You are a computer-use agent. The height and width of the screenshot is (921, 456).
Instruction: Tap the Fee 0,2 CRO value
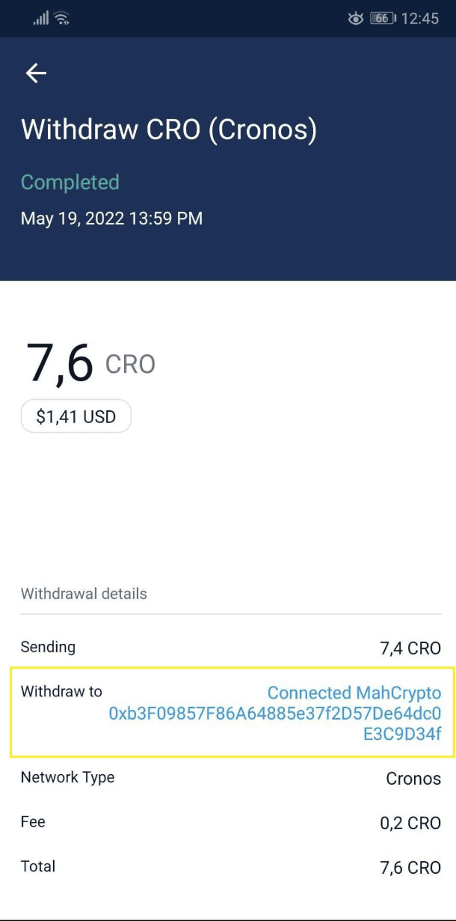410,823
